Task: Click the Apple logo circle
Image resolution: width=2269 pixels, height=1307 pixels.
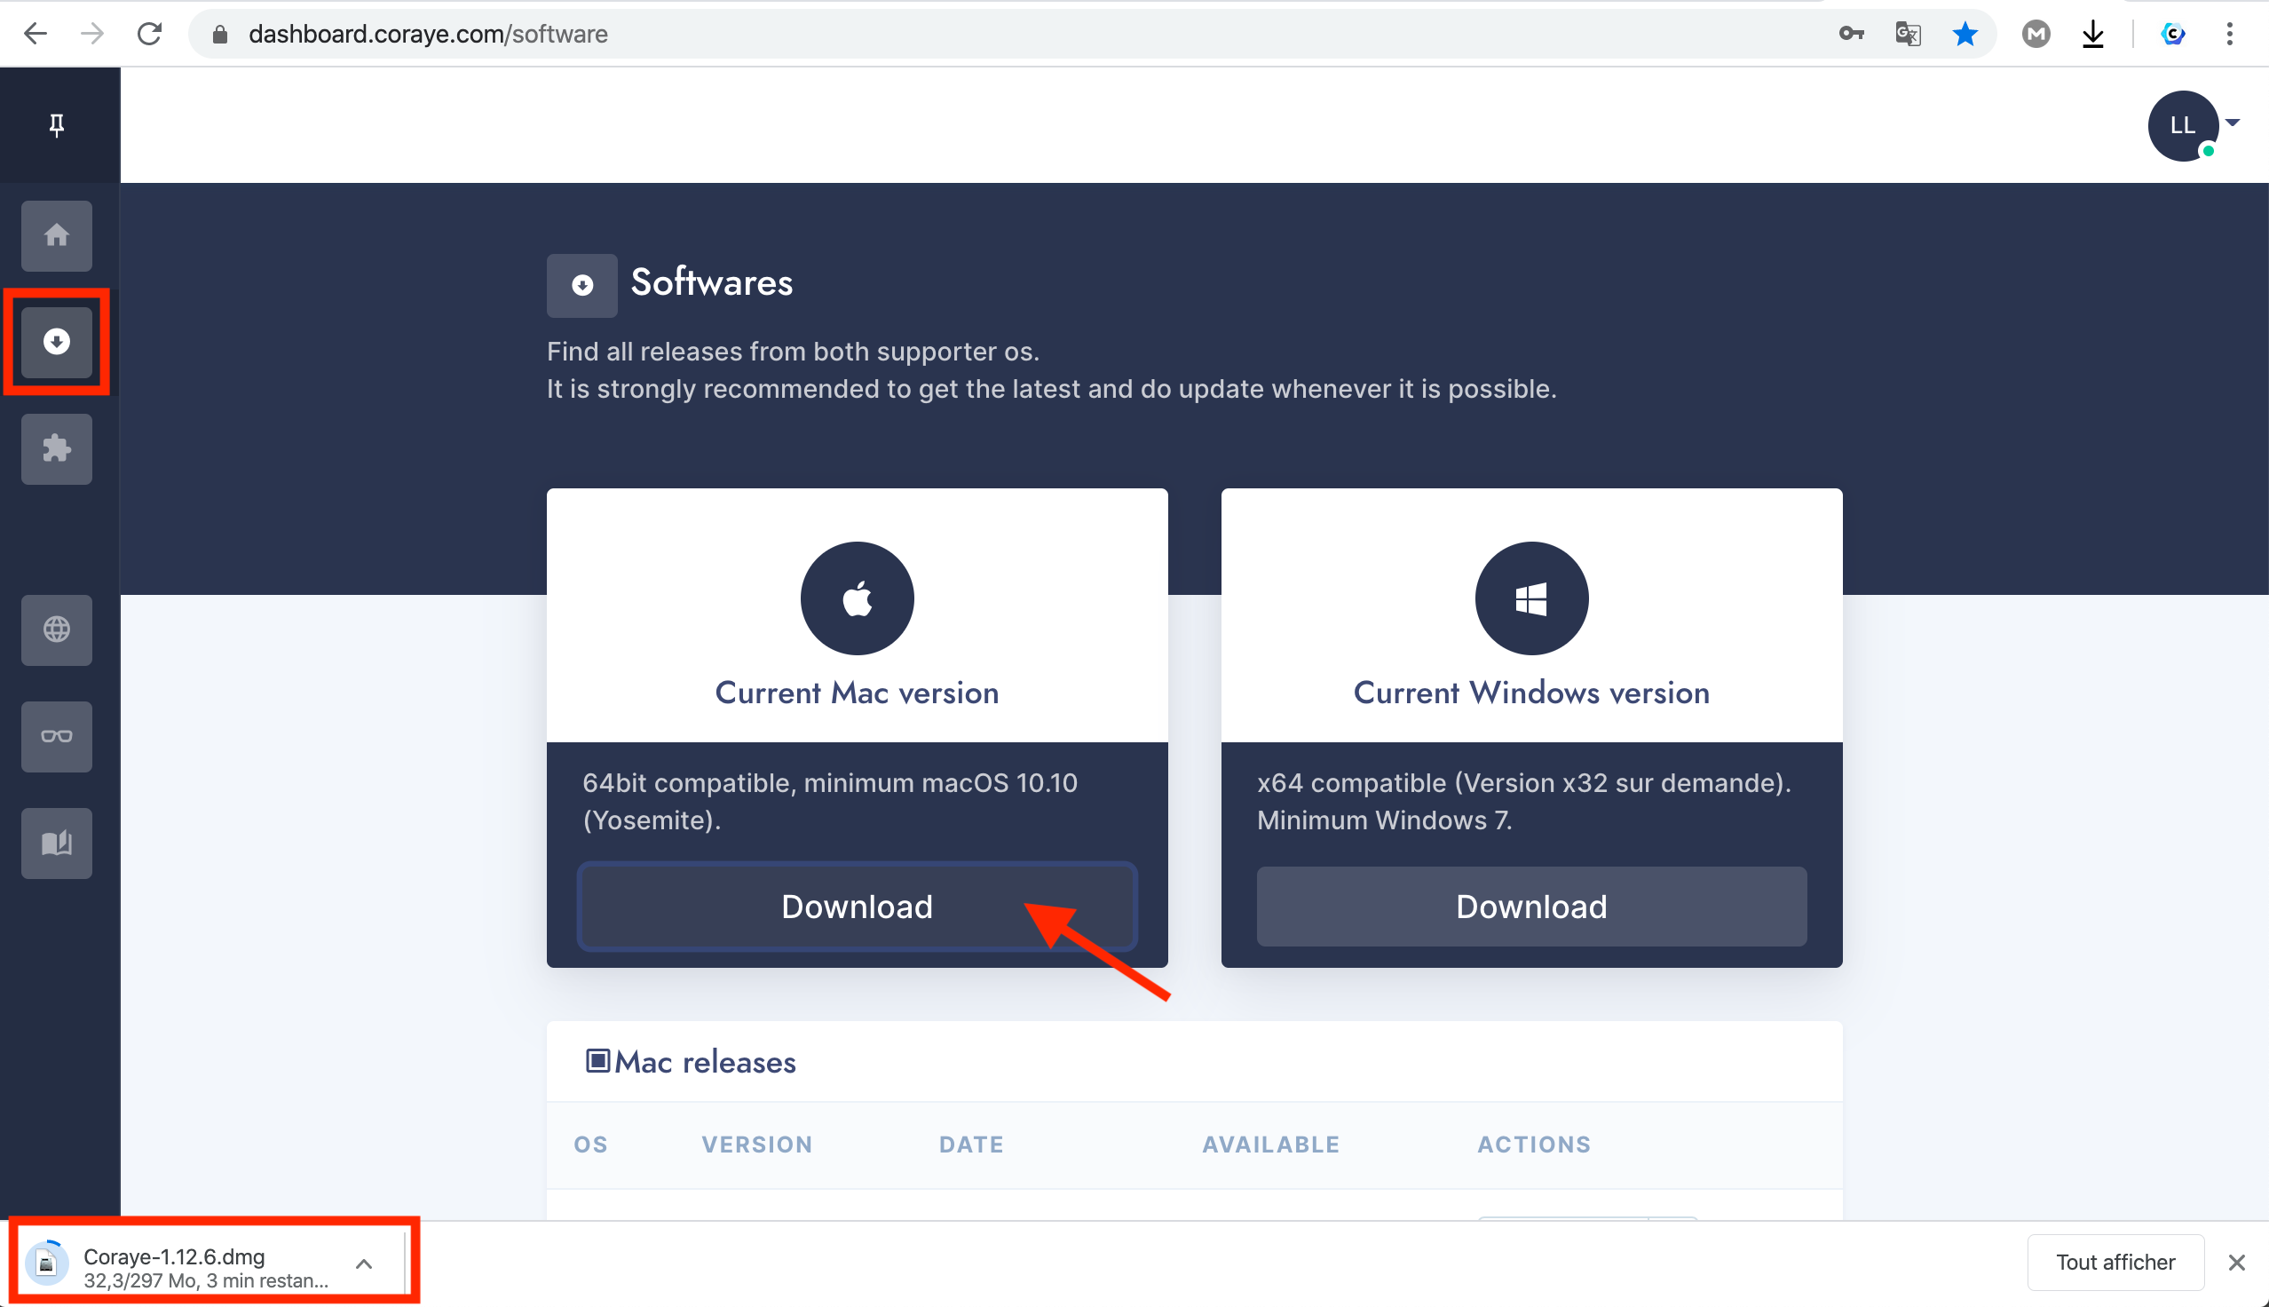Action: 857,598
